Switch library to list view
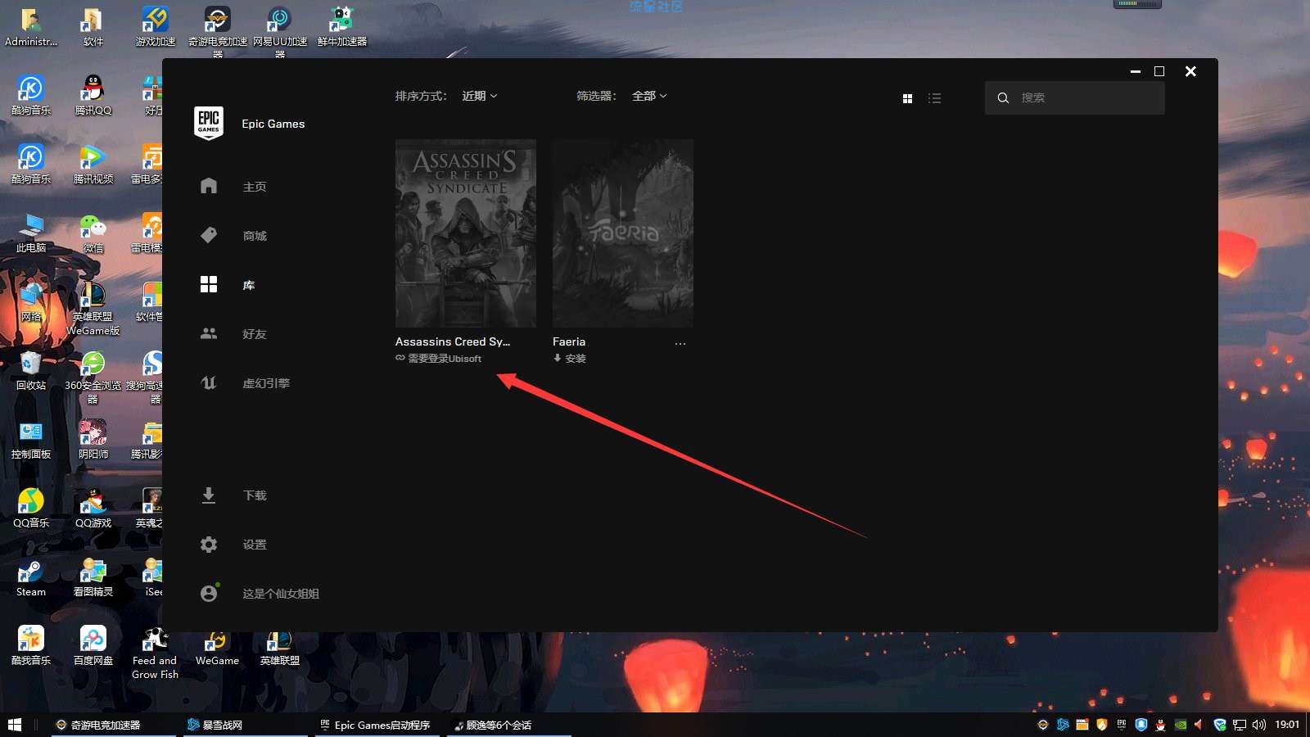 click(934, 98)
